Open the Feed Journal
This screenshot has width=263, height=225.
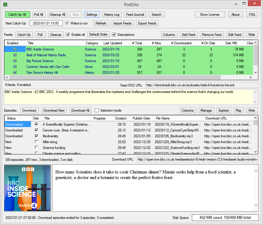pyautogui.click(x=135, y=14)
